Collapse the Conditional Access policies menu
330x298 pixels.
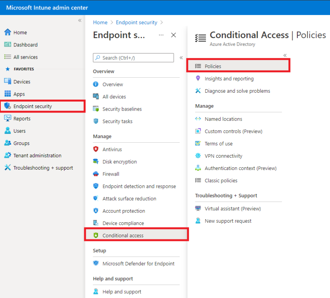pyautogui.click(x=285, y=55)
